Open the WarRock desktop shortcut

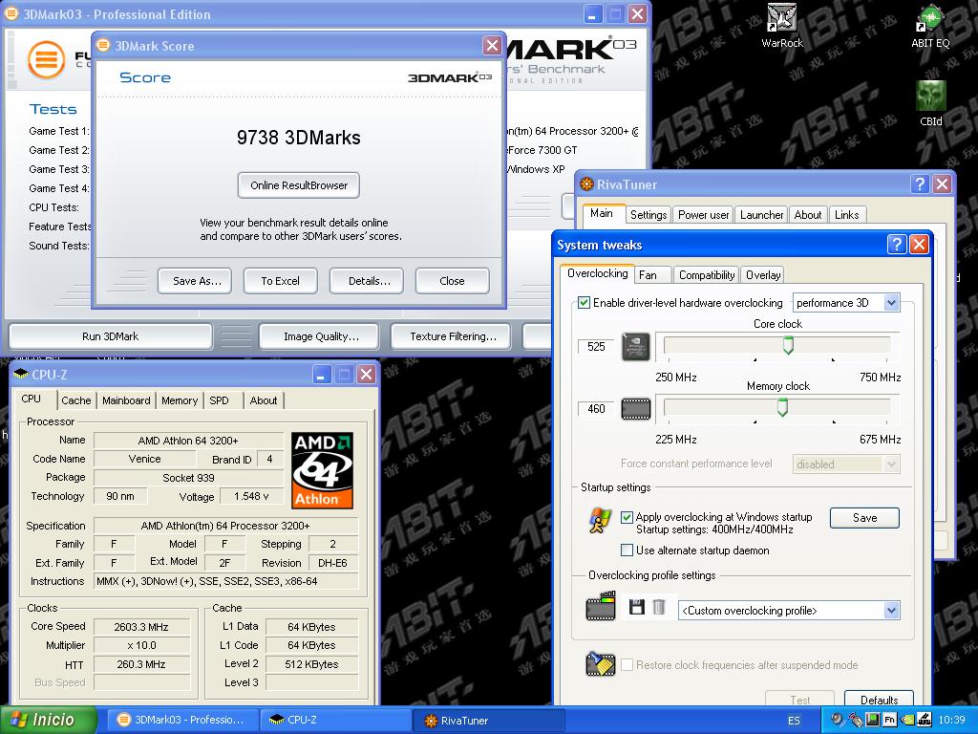coord(781,25)
